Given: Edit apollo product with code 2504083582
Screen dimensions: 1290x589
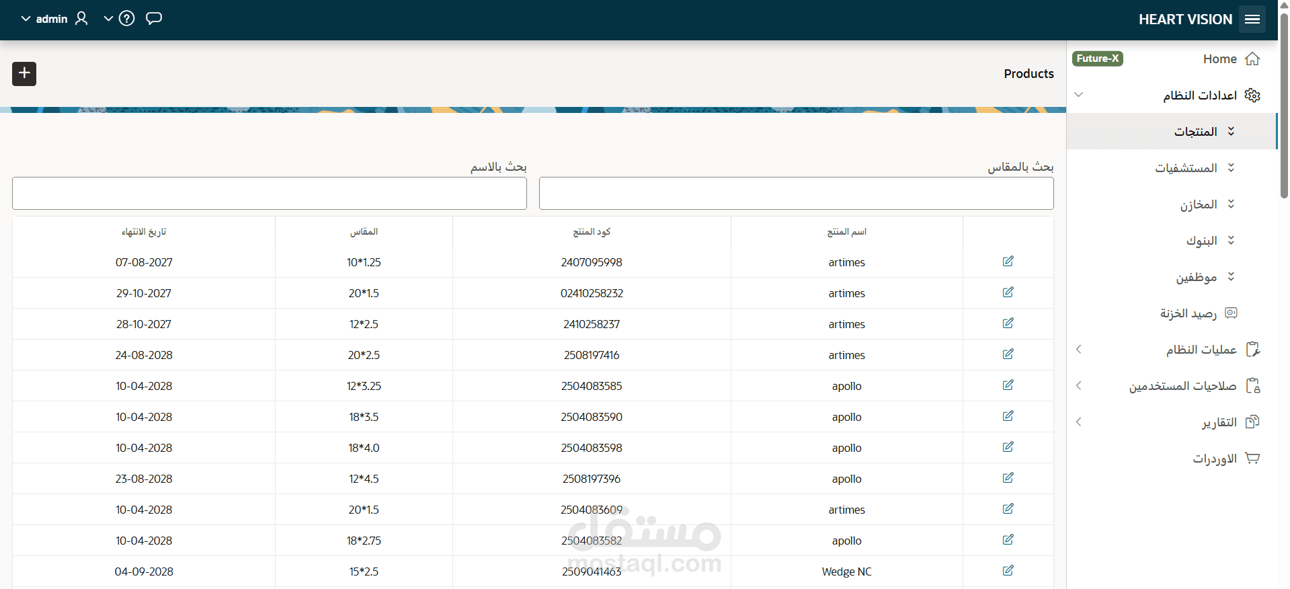Looking at the screenshot, I should pos(1008,540).
